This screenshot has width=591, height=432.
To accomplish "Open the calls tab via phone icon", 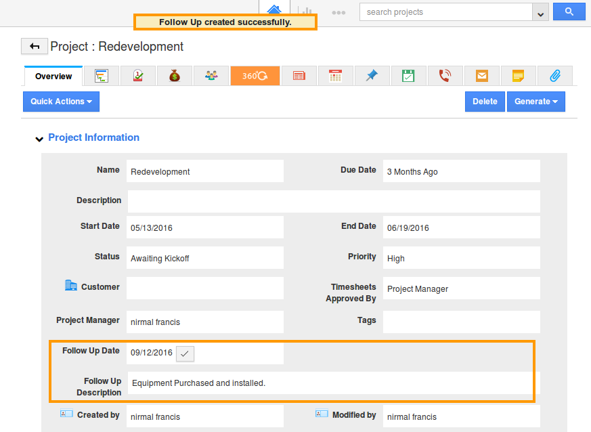I will 445,76.
